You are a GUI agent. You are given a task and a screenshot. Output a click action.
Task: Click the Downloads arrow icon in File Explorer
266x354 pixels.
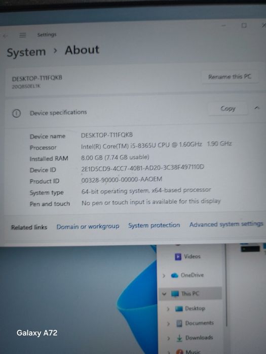179,338
